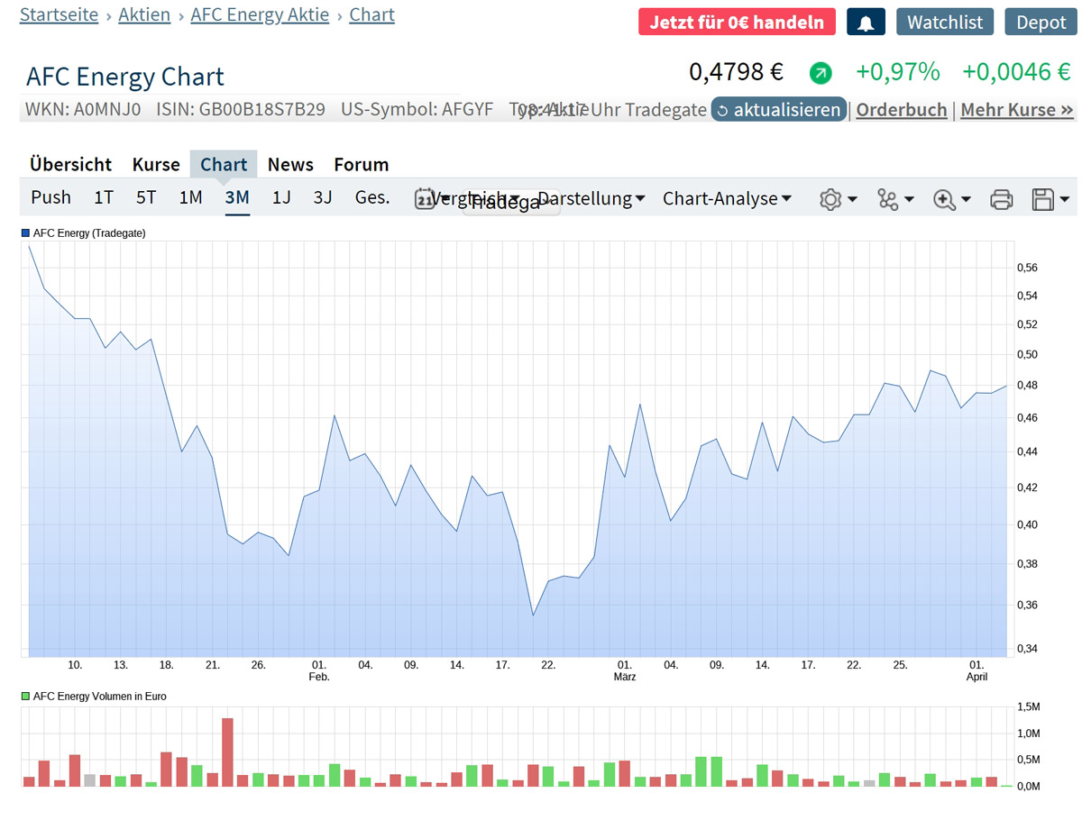Enable Push mode for live quotes
1082x820 pixels.
point(50,197)
